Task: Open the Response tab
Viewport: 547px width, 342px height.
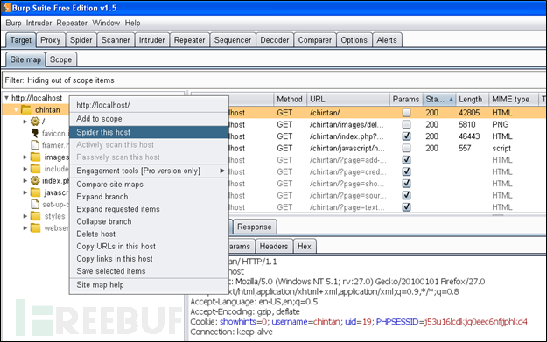Action: click(x=255, y=227)
